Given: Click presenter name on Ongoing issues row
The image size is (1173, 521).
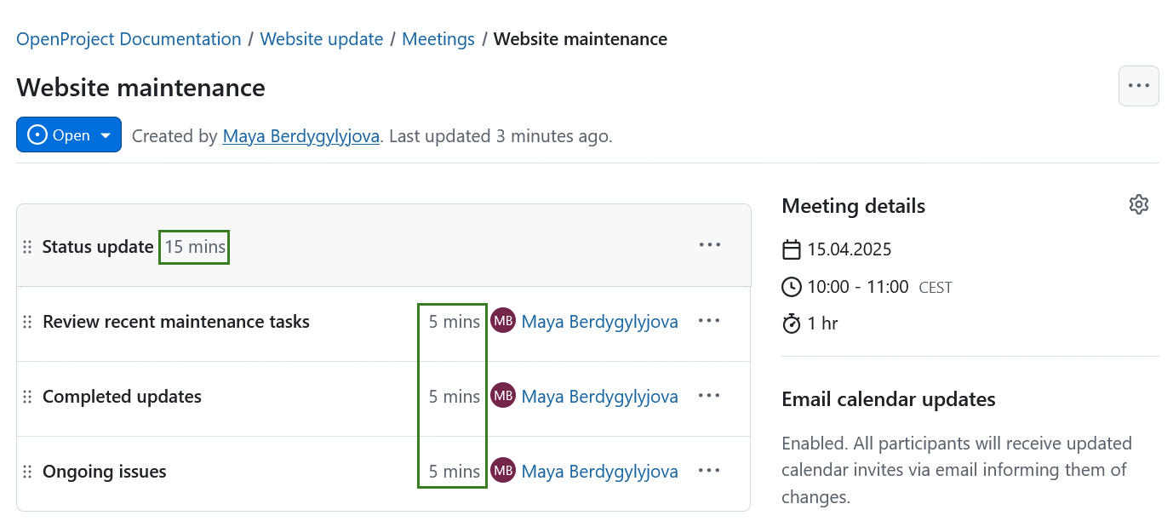Looking at the screenshot, I should pyautogui.click(x=599, y=472).
